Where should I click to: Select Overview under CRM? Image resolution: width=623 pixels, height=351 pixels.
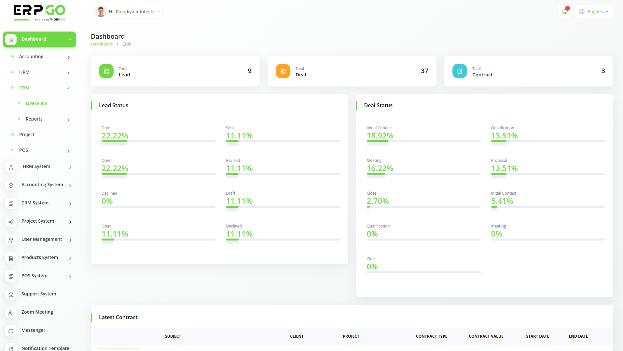coord(36,103)
